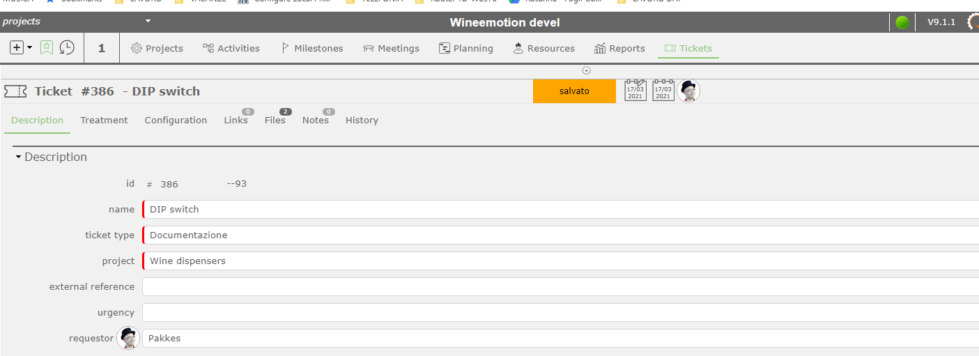Switch to the Files tab

pos(275,120)
